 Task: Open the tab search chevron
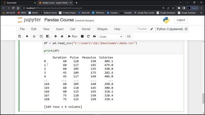pos(180,3)
